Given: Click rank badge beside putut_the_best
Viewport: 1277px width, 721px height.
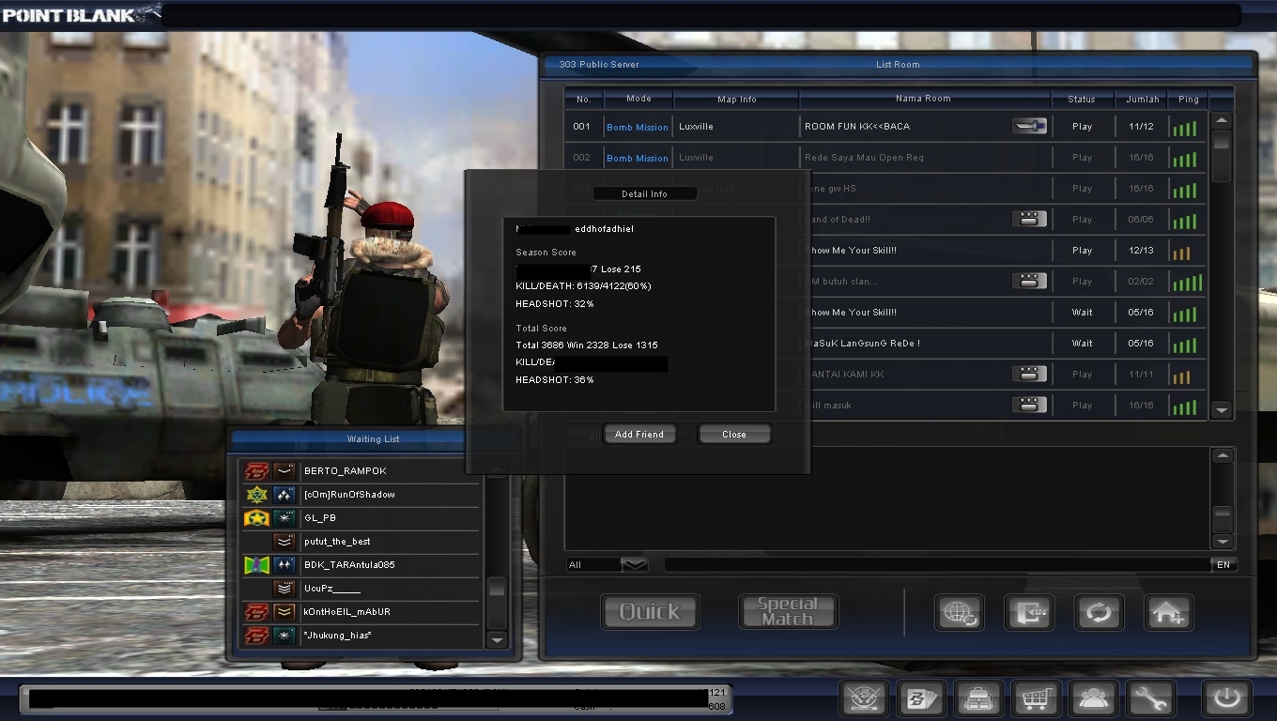Looking at the screenshot, I should [x=285, y=542].
